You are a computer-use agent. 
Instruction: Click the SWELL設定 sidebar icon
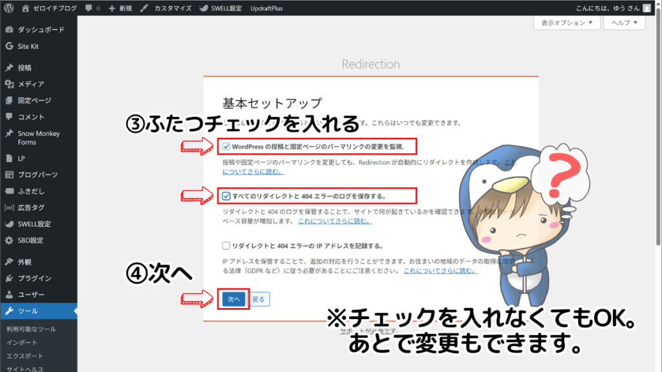[9, 224]
